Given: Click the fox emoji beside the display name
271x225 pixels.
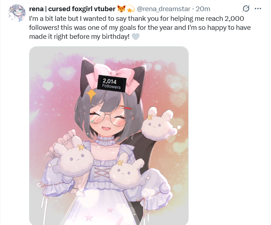Looking at the screenshot, I should [121, 9].
